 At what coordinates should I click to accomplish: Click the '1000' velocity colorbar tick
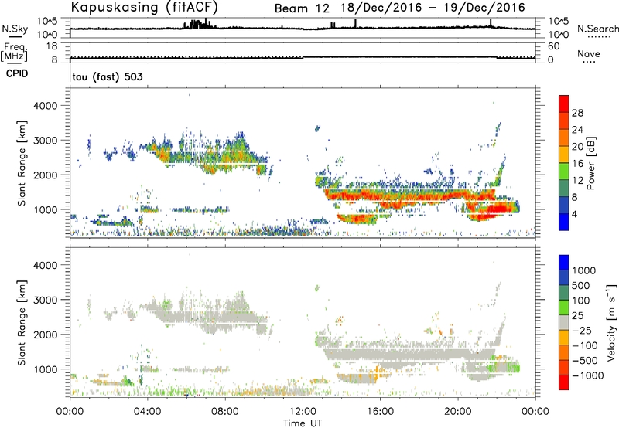(x=584, y=270)
